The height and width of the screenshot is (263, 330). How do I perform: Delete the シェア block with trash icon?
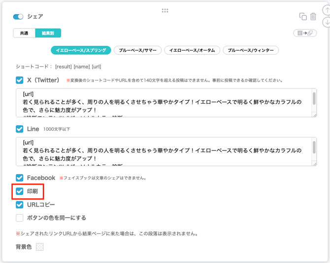coord(313,16)
